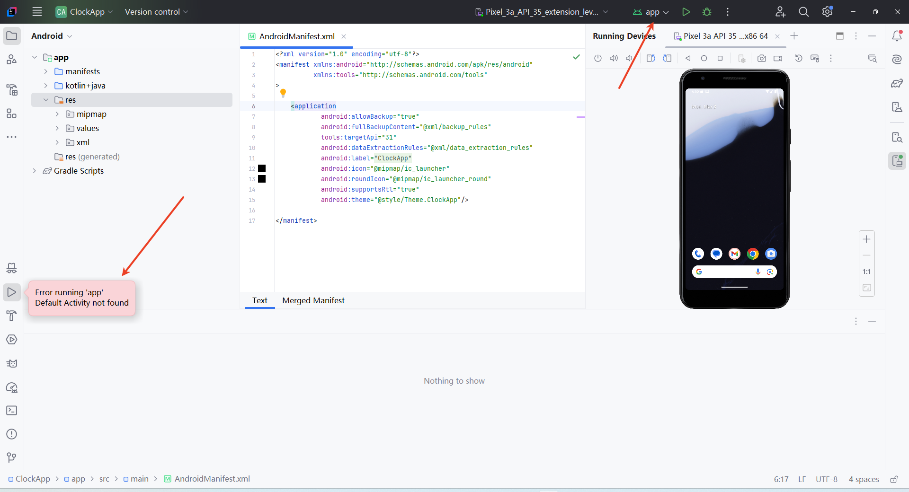Click the emulator Volume Up icon
The height and width of the screenshot is (492, 909).
pyautogui.click(x=614, y=58)
